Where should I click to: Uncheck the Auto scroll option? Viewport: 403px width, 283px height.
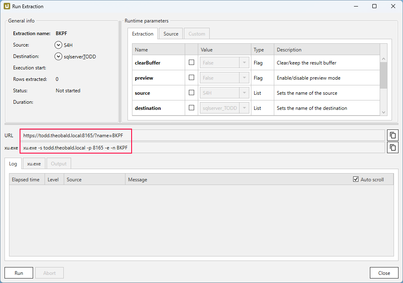356,179
